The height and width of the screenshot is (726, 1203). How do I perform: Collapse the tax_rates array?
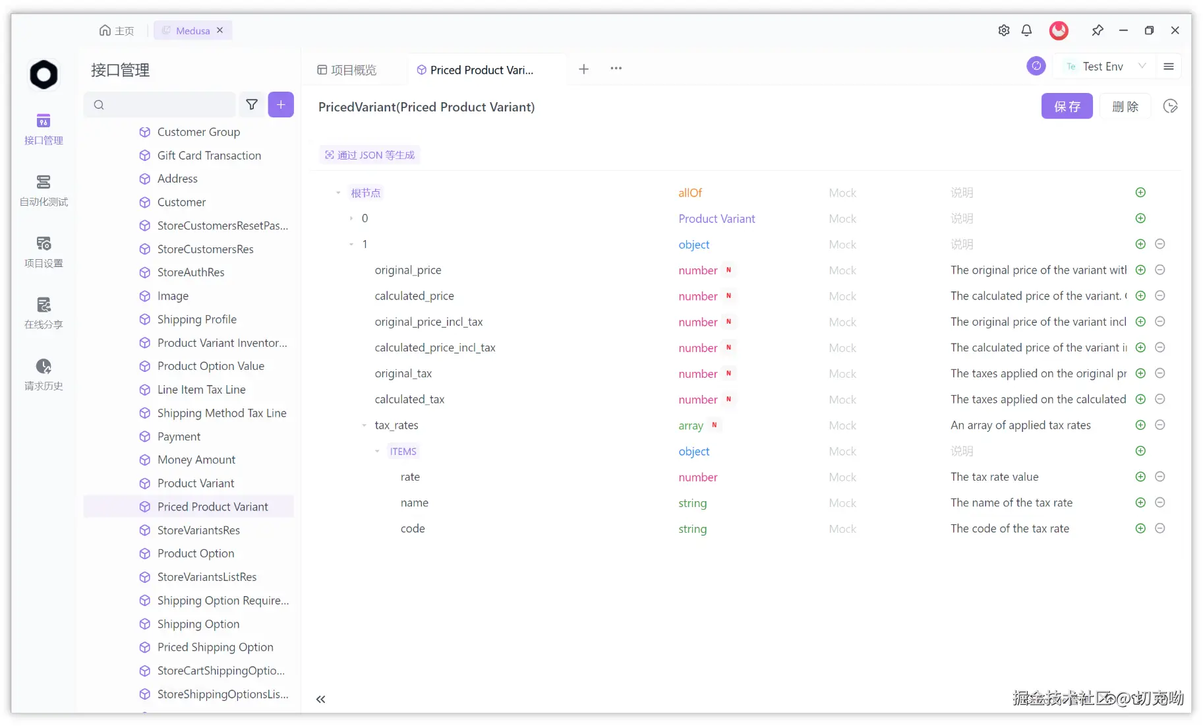pyautogui.click(x=364, y=425)
